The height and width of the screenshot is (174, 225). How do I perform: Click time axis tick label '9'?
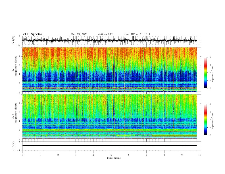182,155
